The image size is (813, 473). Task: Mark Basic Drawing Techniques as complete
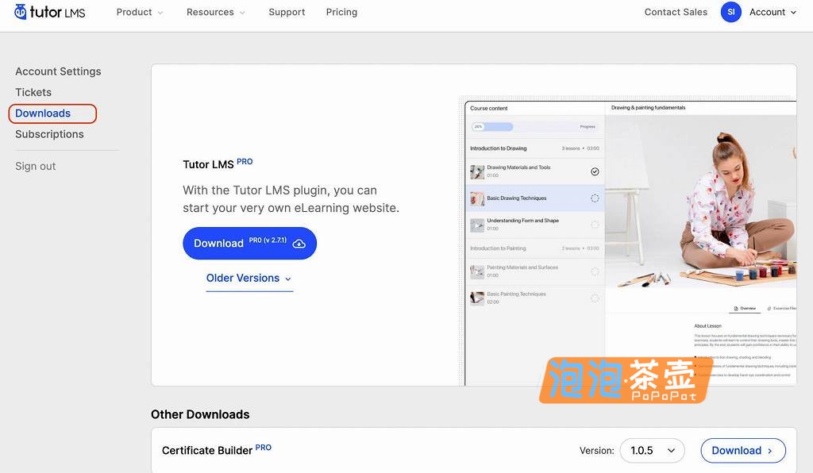595,198
